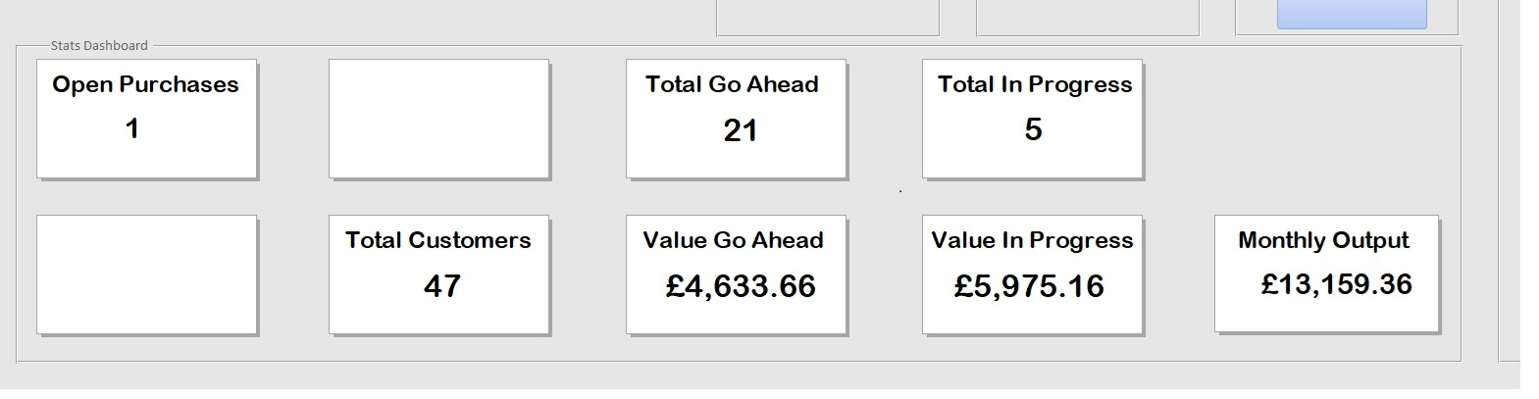
Task: Select the Total Customers value 47
Action: 441,286
